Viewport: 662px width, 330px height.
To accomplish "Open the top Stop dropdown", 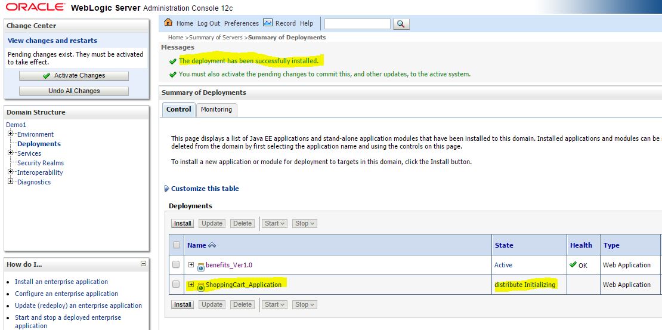I will click(304, 223).
